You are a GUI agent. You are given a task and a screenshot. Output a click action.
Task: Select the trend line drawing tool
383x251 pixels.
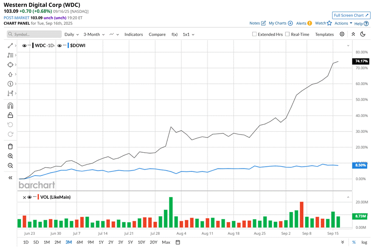(x=10, y=46)
